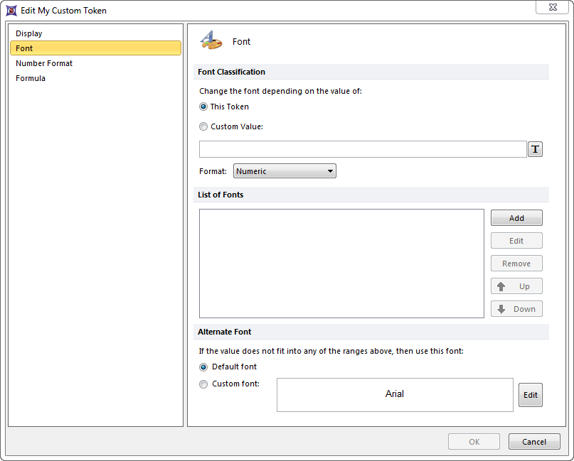Open the Format Numeric dropdown
574x461 pixels.
[x=285, y=171]
